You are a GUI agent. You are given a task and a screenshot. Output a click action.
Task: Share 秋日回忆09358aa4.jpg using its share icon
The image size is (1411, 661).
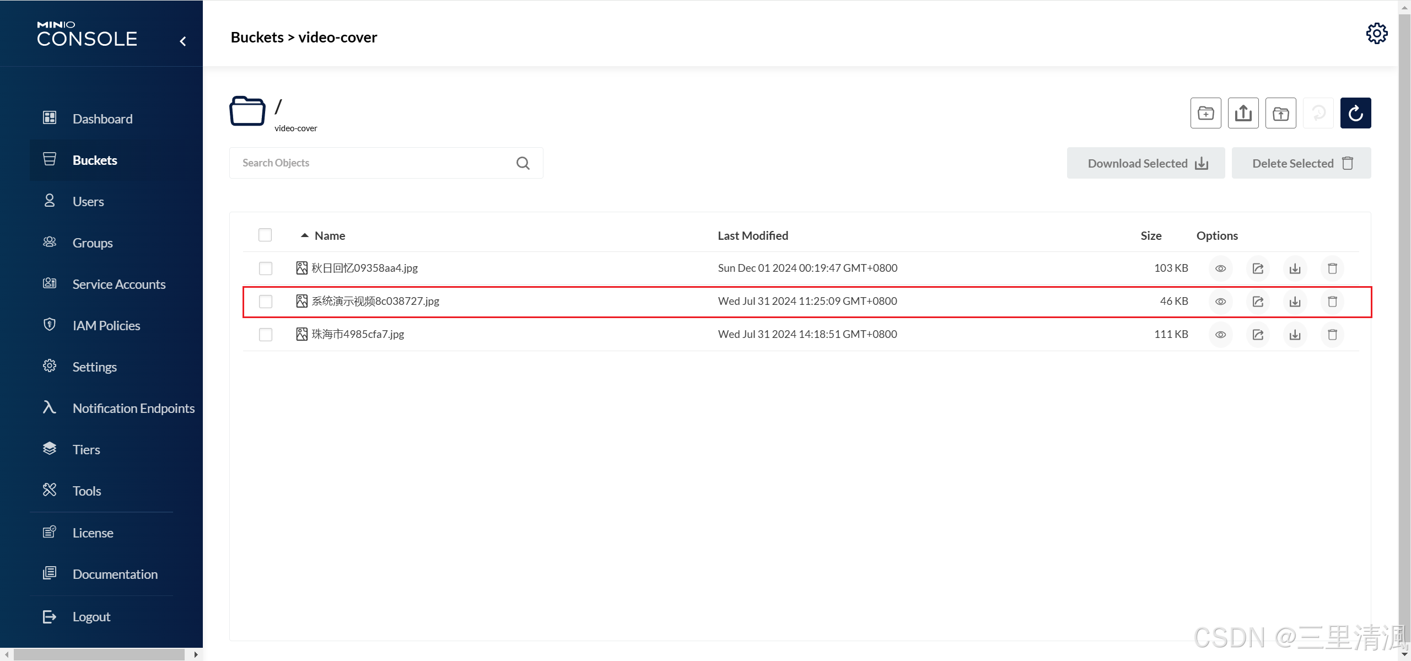pyautogui.click(x=1258, y=268)
